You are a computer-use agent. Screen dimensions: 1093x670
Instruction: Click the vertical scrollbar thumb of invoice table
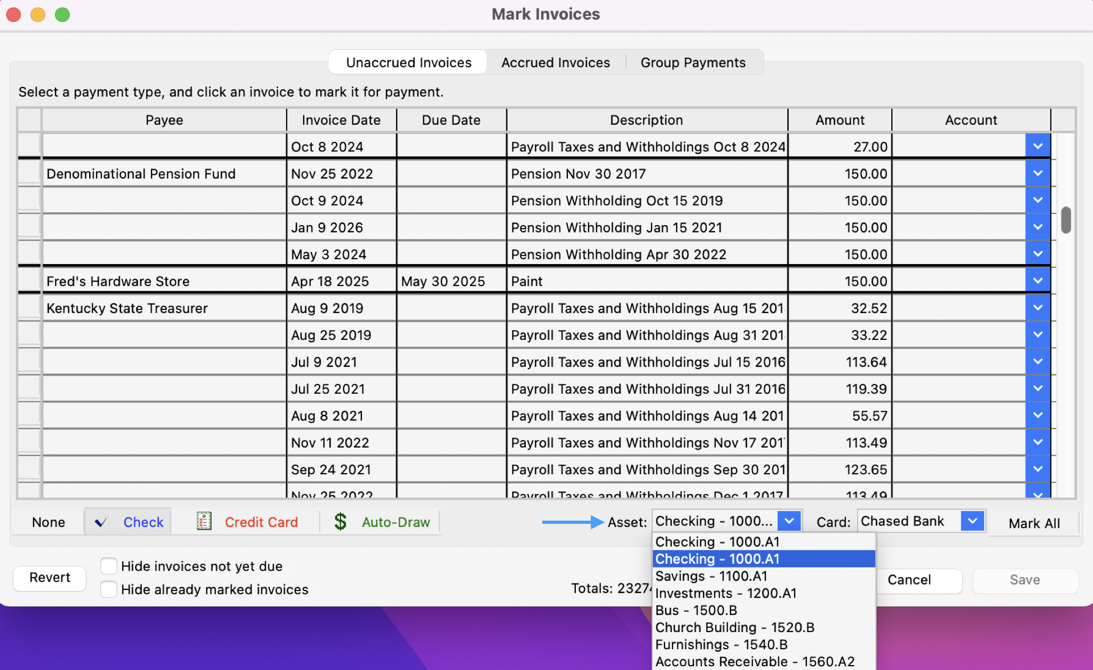pos(1066,220)
